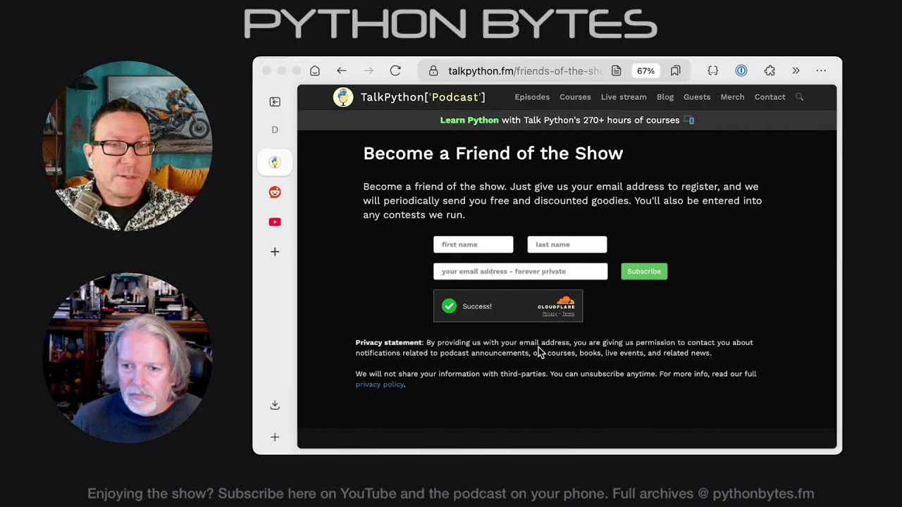The width and height of the screenshot is (902, 507).
Task: Click the browser home icon
Action: (x=315, y=70)
